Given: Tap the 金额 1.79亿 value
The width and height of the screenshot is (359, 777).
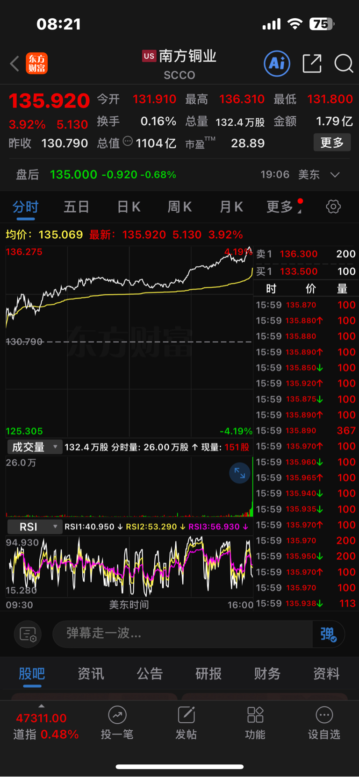Looking at the screenshot, I should pyautogui.click(x=334, y=121).
